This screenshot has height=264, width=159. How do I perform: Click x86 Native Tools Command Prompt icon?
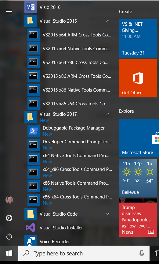pos(34,186)
